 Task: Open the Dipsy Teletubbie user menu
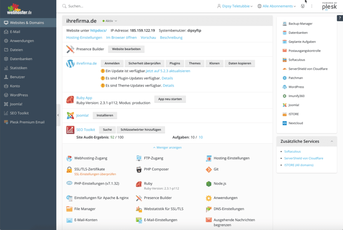[234, 6]
